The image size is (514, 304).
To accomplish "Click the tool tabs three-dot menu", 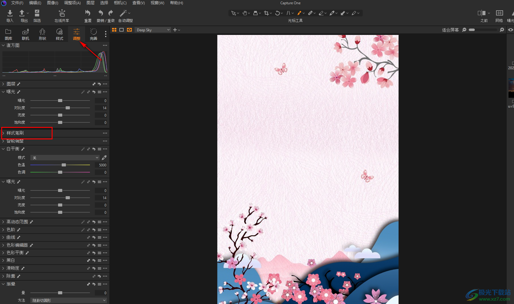I will point(106,34).
